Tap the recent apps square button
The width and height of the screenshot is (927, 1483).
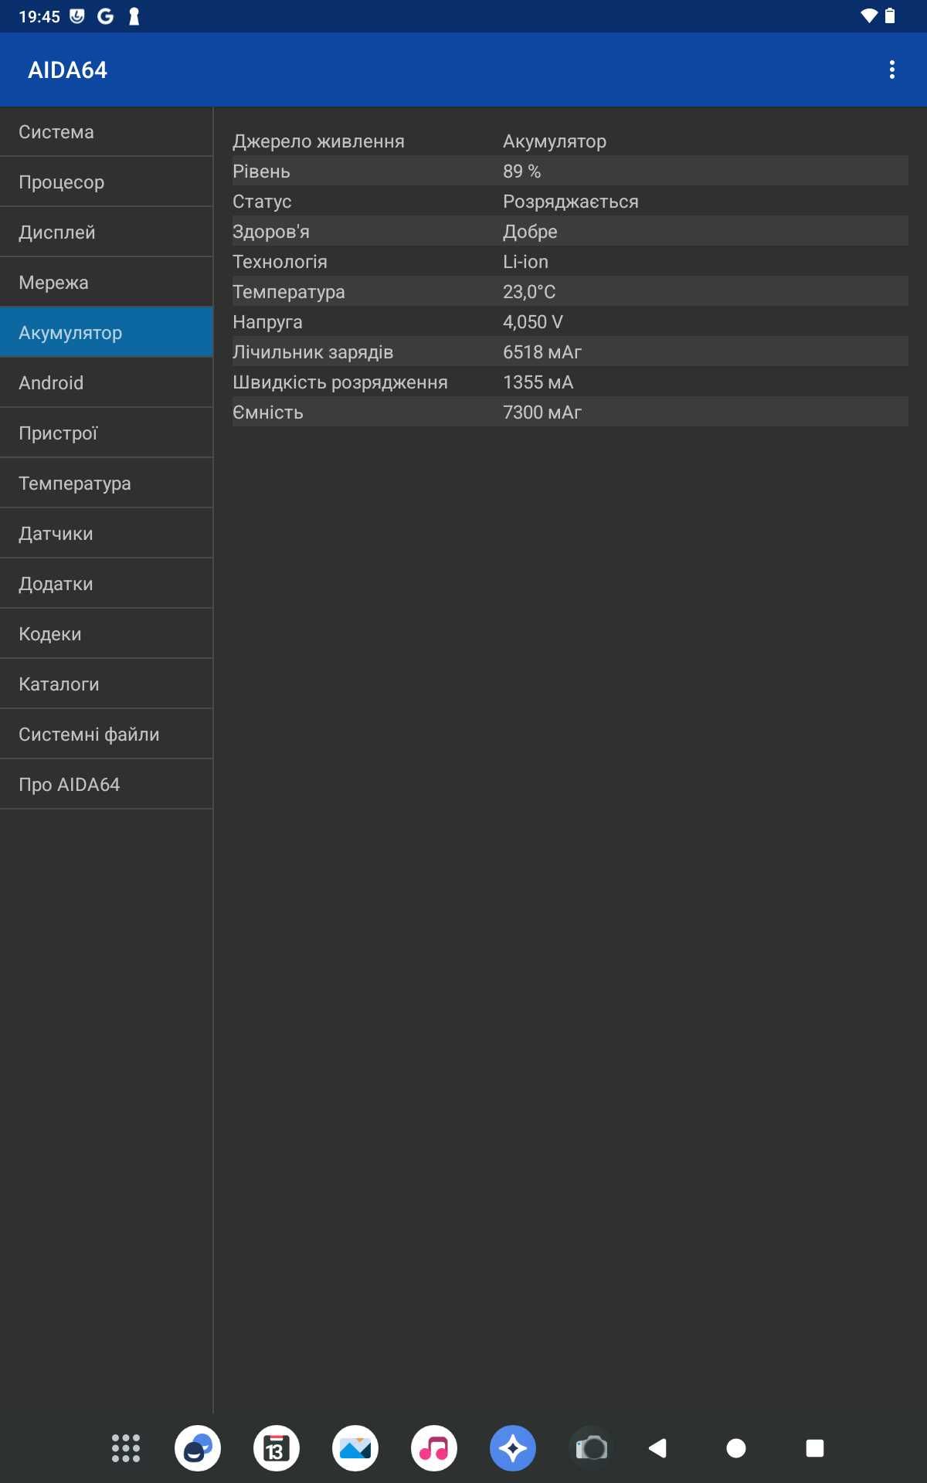(815, 1448)
